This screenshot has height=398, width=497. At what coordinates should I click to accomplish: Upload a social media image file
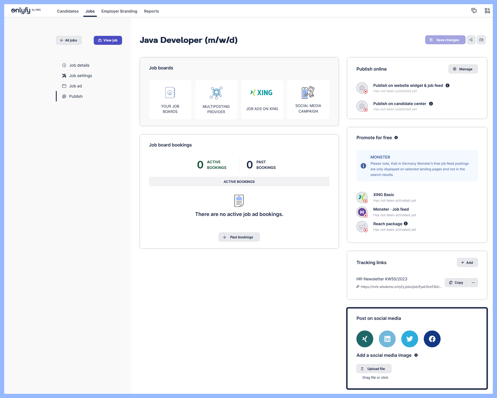374,369
